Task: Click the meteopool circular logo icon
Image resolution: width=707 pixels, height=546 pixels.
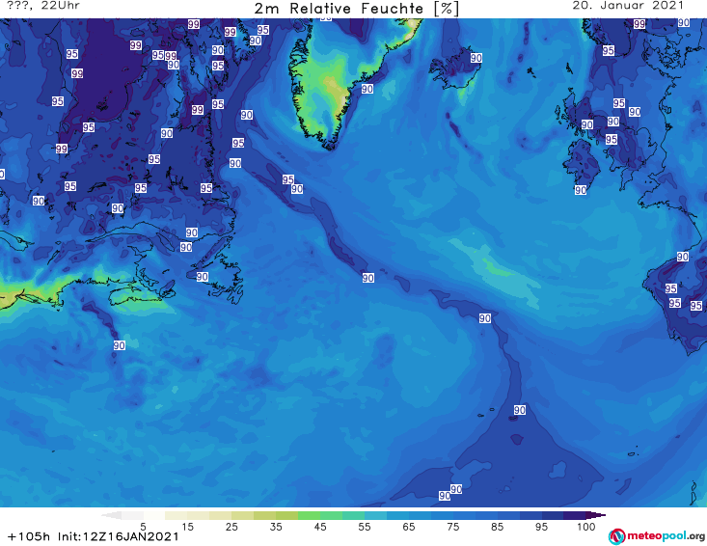Action: tap(616, 536)
